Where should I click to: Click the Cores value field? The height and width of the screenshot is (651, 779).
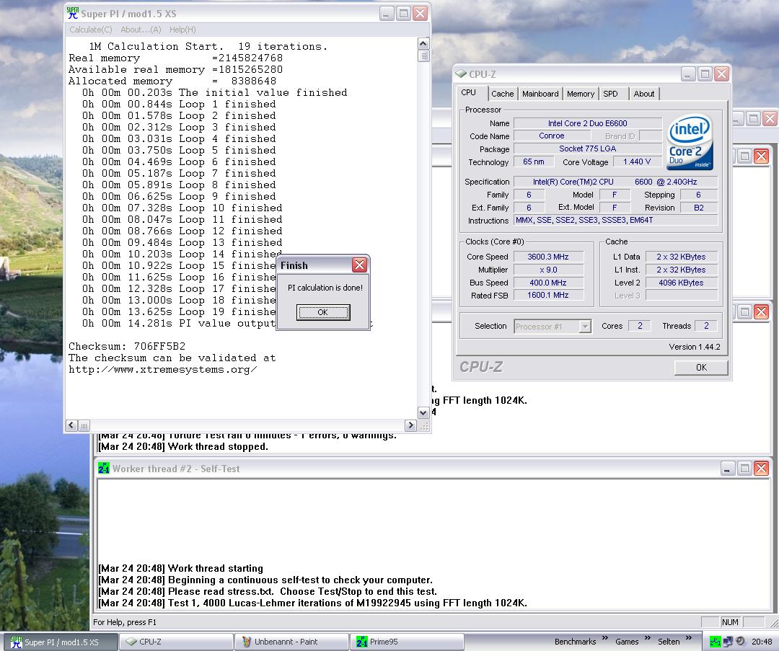[639, 326]
